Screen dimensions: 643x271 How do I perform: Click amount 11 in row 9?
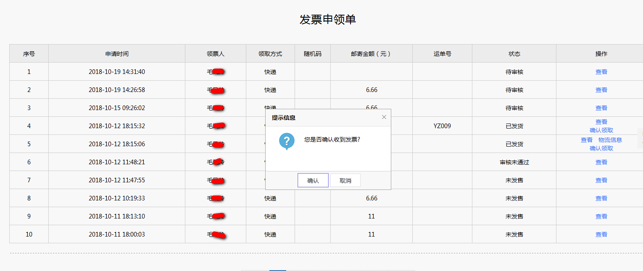point(372,216)
